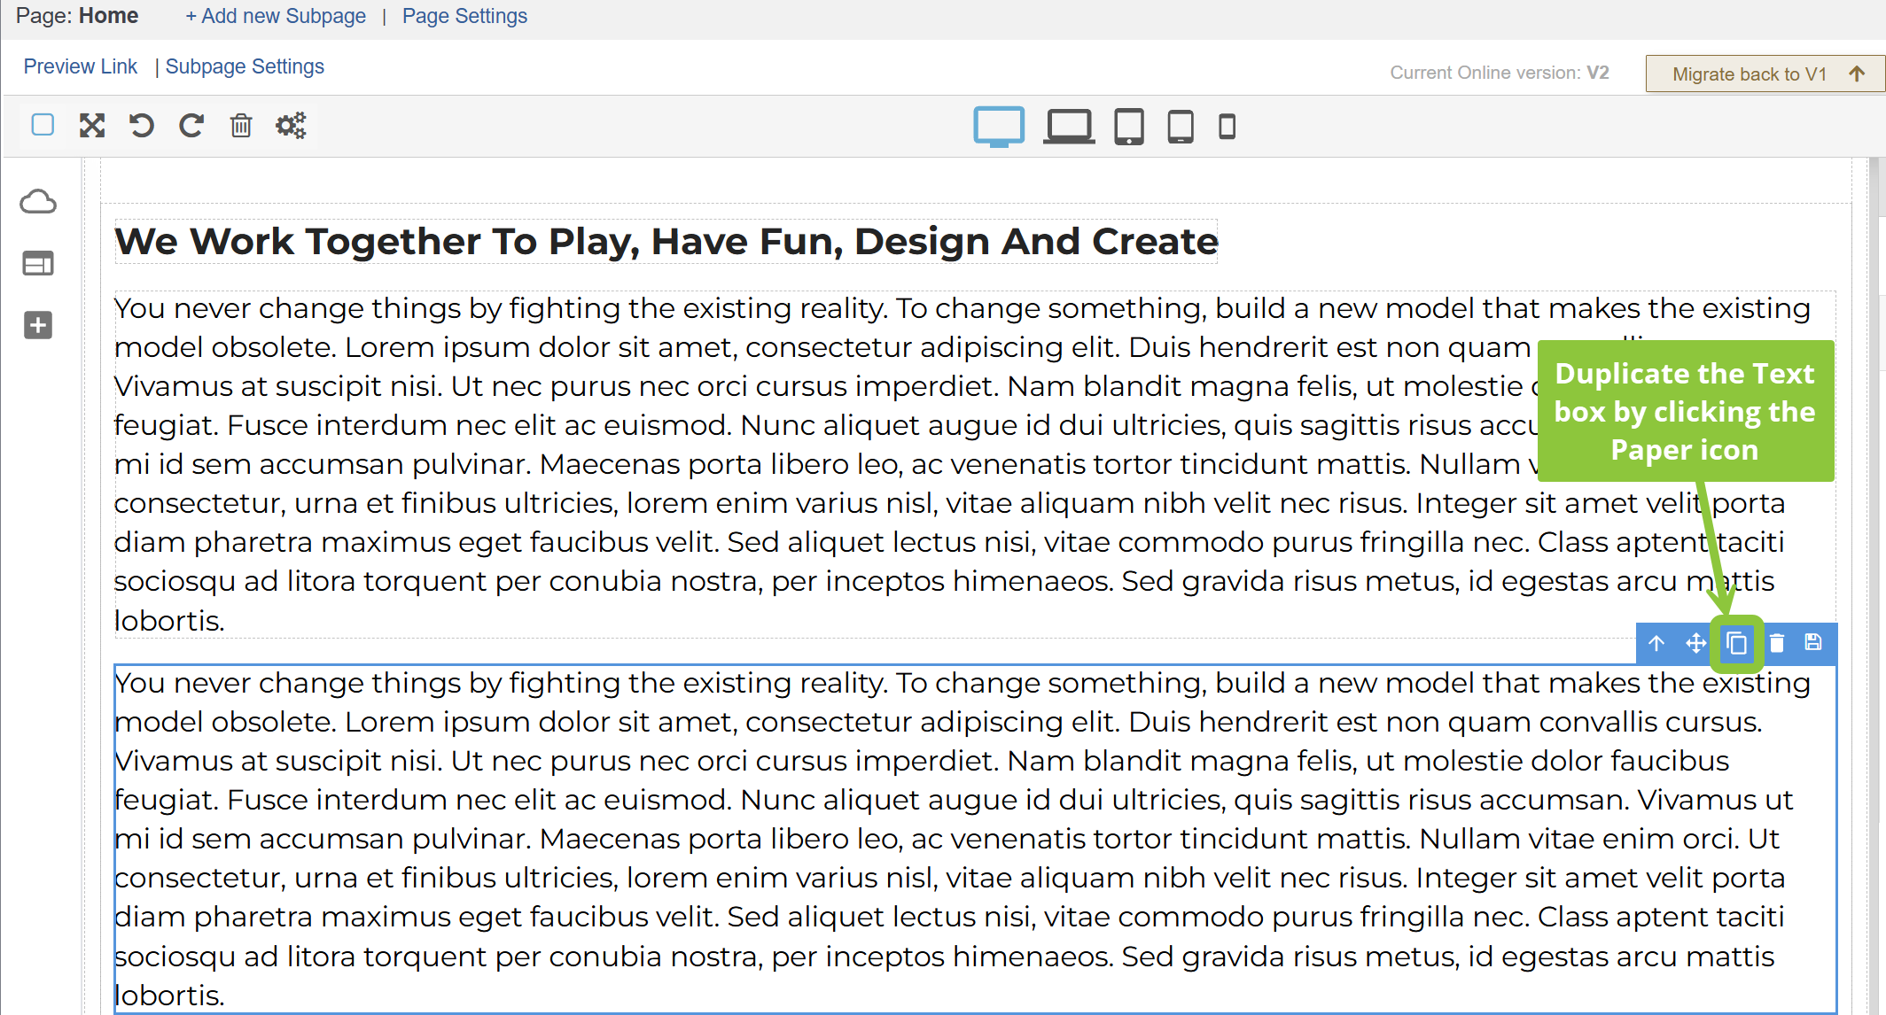Open the Page Settings link
The image size is (1886, 1015).
464,16
